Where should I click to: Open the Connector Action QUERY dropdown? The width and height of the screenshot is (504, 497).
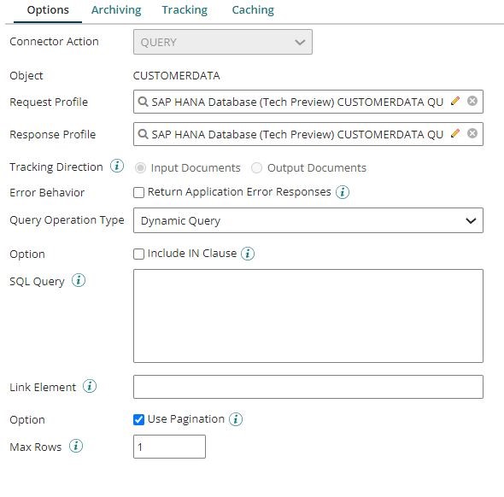tap(223, 42)
